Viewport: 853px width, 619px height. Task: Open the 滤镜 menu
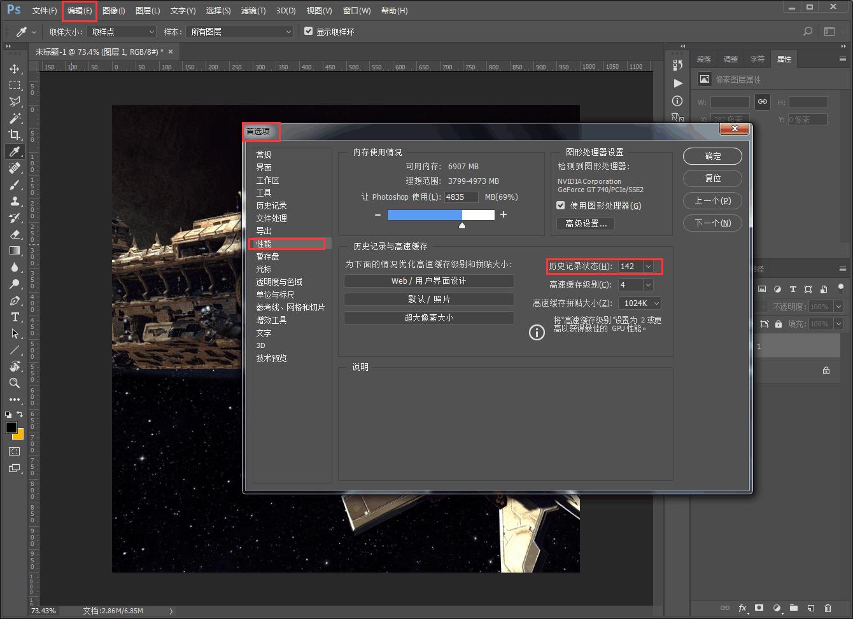coord(253,11)
